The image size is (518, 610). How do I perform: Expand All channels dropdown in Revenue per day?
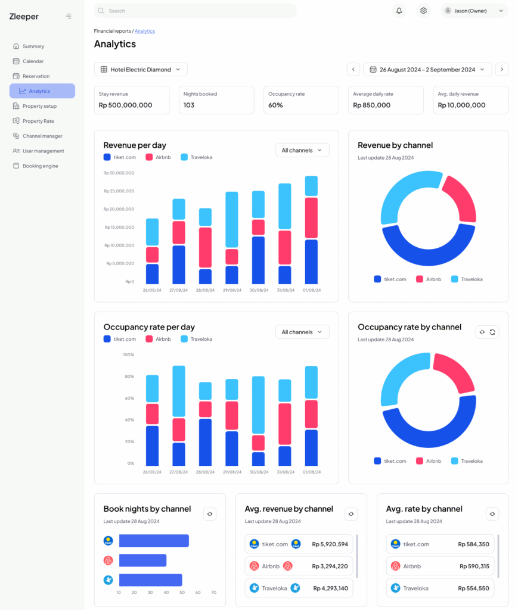pyautogui.click(x=302, y=150)
